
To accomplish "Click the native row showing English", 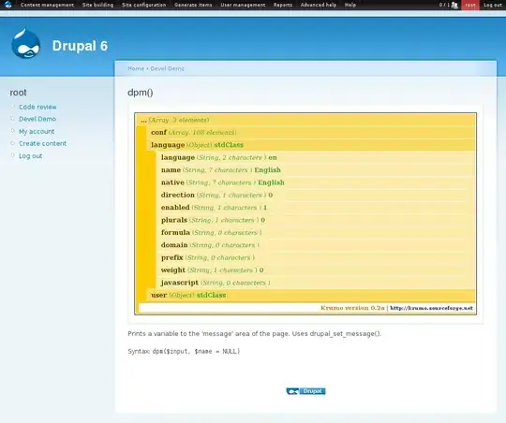I will coord(316,182).
